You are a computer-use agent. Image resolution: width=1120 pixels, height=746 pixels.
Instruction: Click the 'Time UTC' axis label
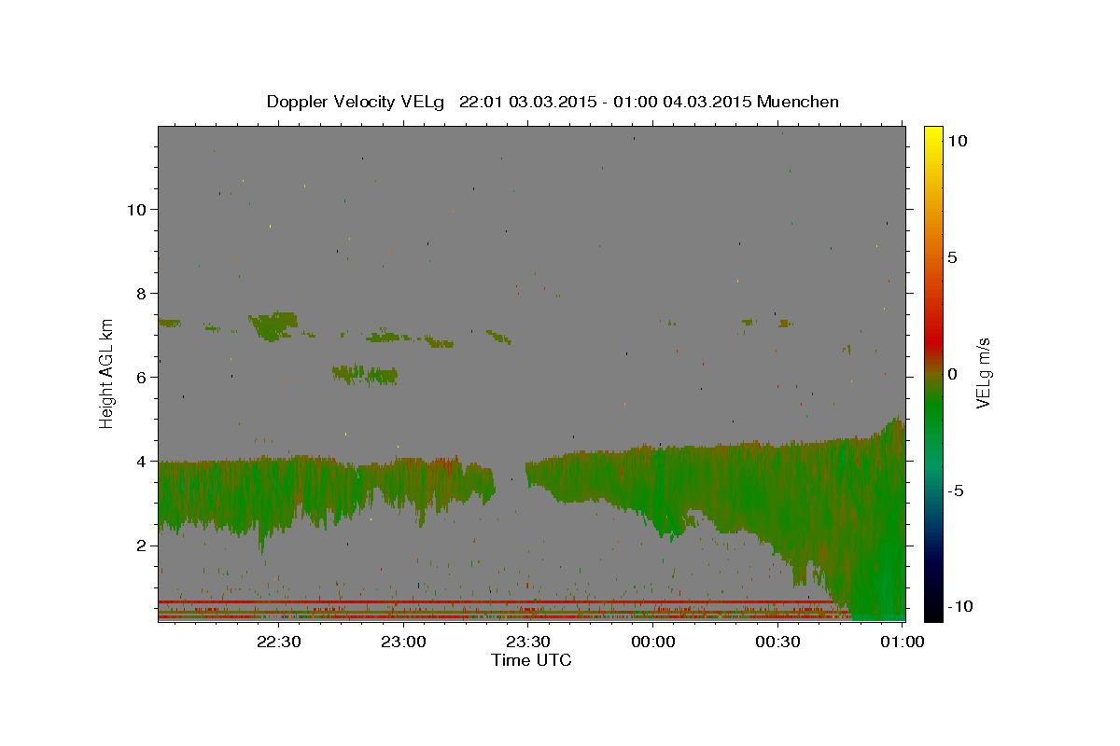coord(531,660)
